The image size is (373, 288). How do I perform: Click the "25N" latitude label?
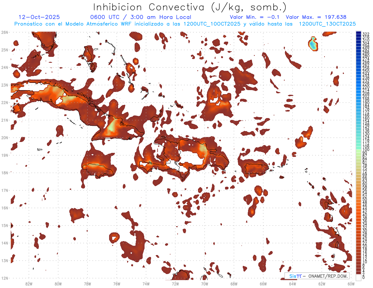5,50
